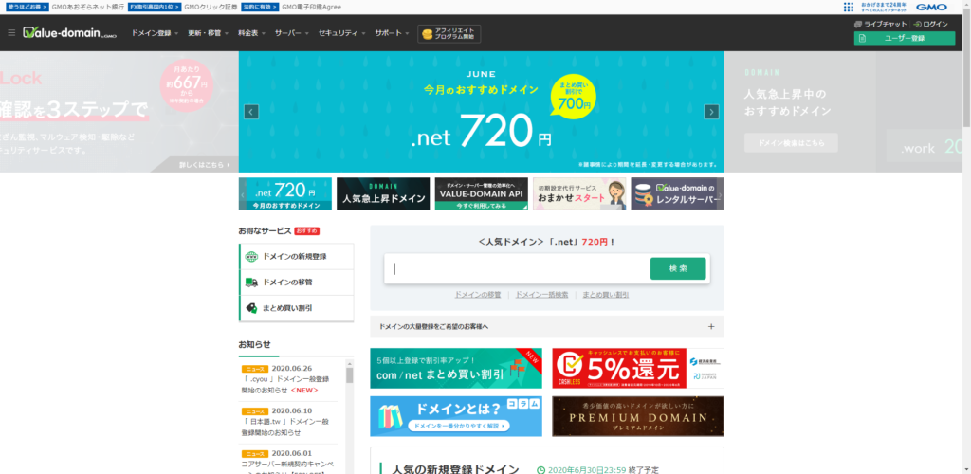Click the login arrow icon
The width and height of the screenshot is (971, 474).
(x=917, y=24)
